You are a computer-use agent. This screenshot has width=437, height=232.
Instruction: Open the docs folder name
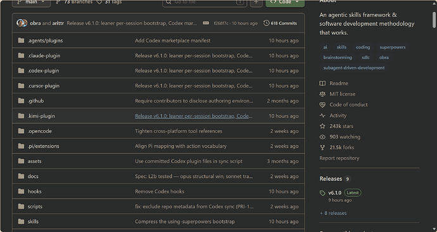point(33,176)
